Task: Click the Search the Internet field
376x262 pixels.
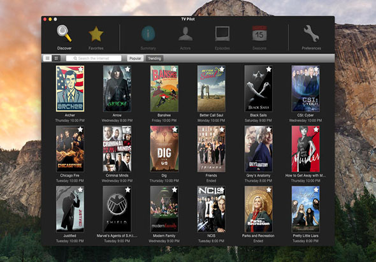Action: point(94,58)
